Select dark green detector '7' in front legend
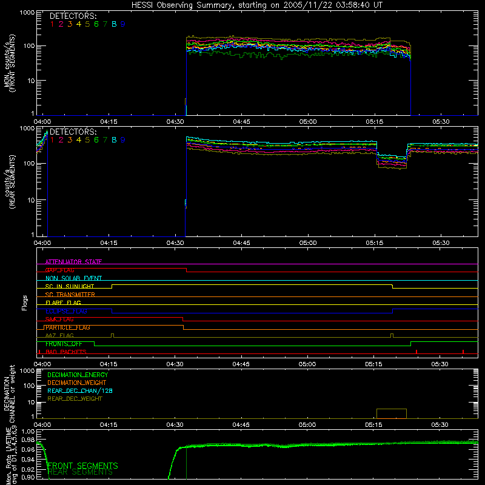The width and height of the screenshot is (485, 485). click(x=105, y=24)
